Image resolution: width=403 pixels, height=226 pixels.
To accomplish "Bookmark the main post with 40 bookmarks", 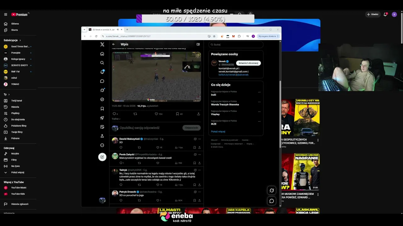I will (x=178, y=114).
